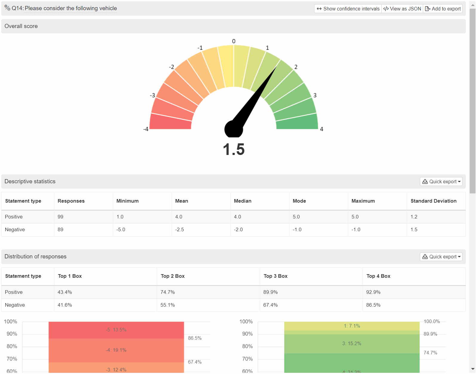
Task: Click the vertical scrollbar thumb
Action: pos(472,101)
